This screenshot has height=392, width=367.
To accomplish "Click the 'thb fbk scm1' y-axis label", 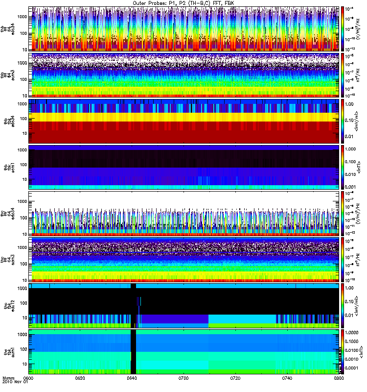I will pyautogui.click(x=9, y=167).
